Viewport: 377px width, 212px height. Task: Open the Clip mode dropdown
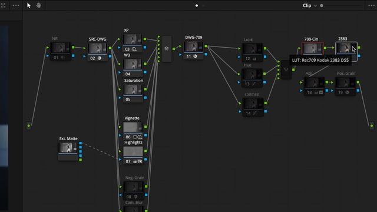click(x=310, y=5)
